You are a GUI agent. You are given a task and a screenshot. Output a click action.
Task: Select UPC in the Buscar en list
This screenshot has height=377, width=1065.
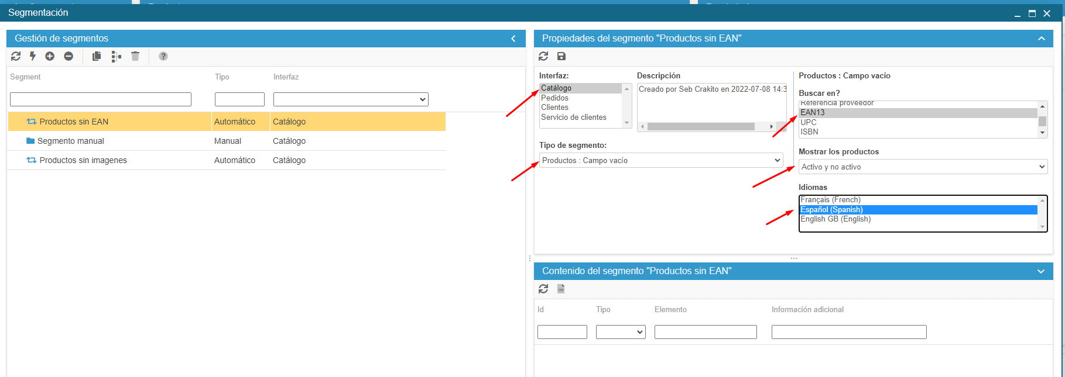[809, 122]
